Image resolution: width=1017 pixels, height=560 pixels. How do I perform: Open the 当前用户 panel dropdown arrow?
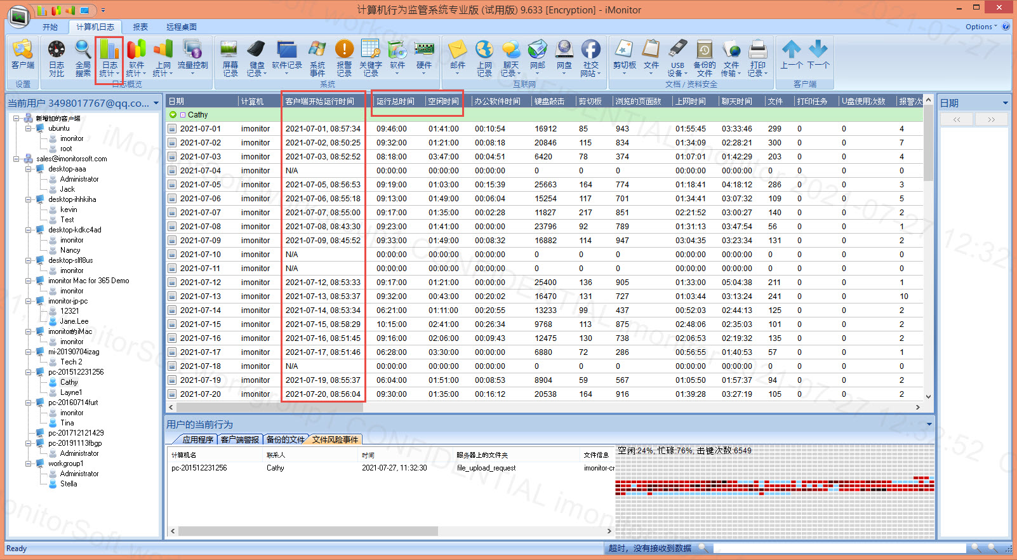pyautogui.click(x=156, y=103)
